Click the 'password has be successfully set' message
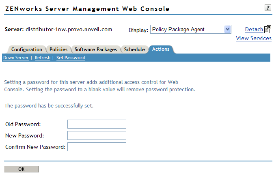The image size is (274, 174). tap(49, 105)
